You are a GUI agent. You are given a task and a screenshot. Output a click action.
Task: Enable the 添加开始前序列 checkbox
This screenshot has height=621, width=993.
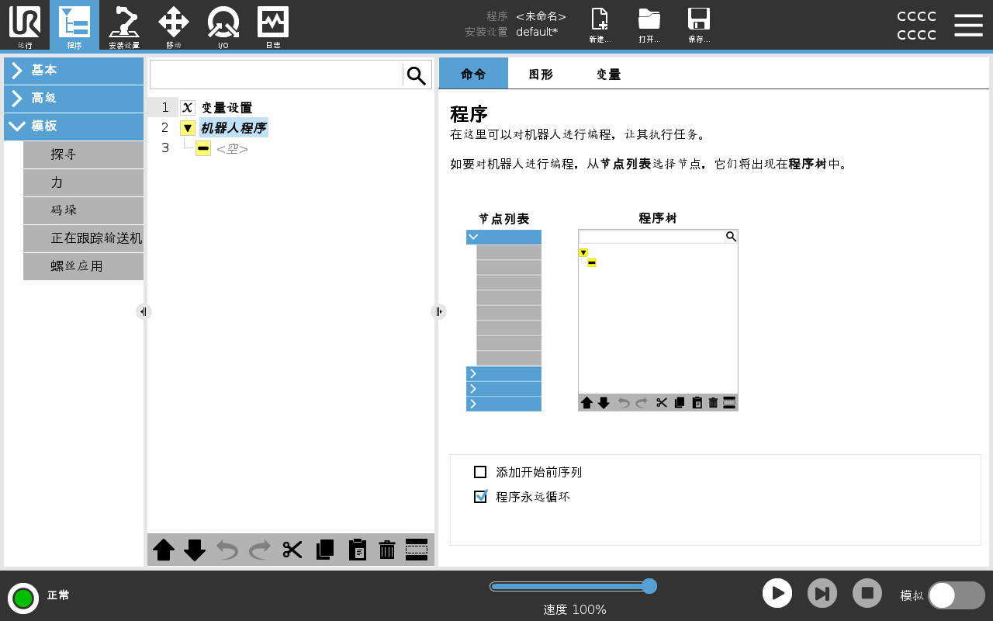point(480,472)
